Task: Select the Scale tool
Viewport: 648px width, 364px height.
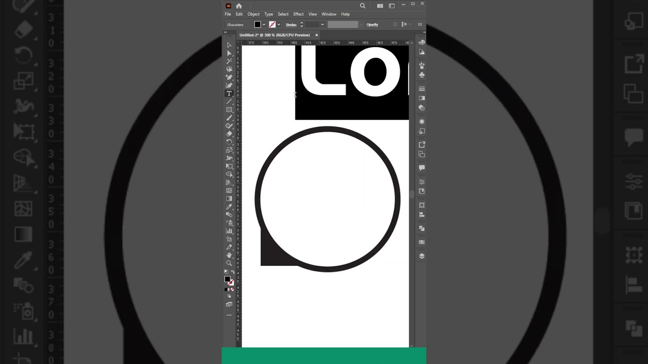Action: (229, 150)
